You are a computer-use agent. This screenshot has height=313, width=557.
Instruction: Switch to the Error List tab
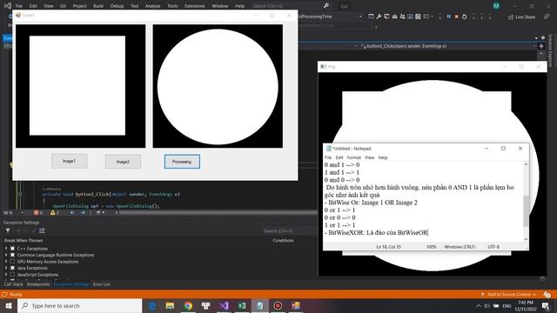tap(101, 284)
